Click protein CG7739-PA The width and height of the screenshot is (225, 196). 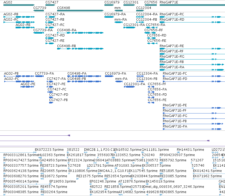click(x=44, y=74)
